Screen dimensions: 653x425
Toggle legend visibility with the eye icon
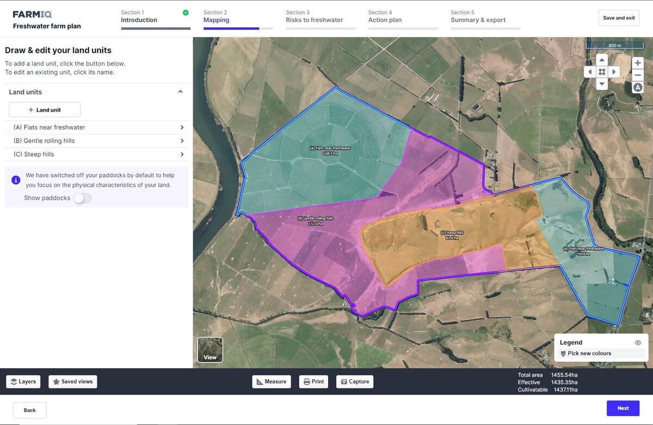point(638,342)
